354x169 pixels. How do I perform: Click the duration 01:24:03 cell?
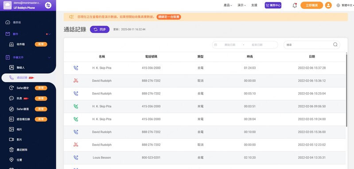[x=250, y=68]
